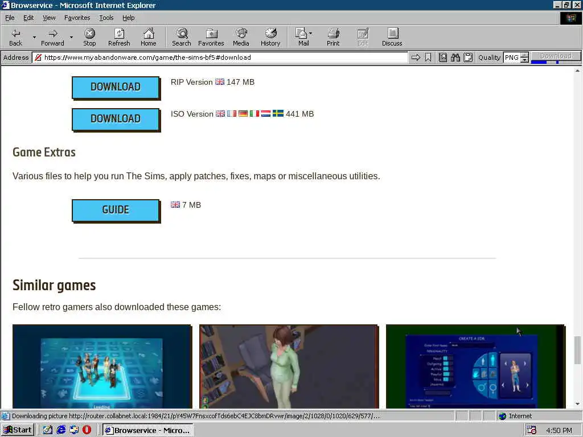Open the Forward button dropdown arrow
This screenshot has width=583, height=437.
71,38
